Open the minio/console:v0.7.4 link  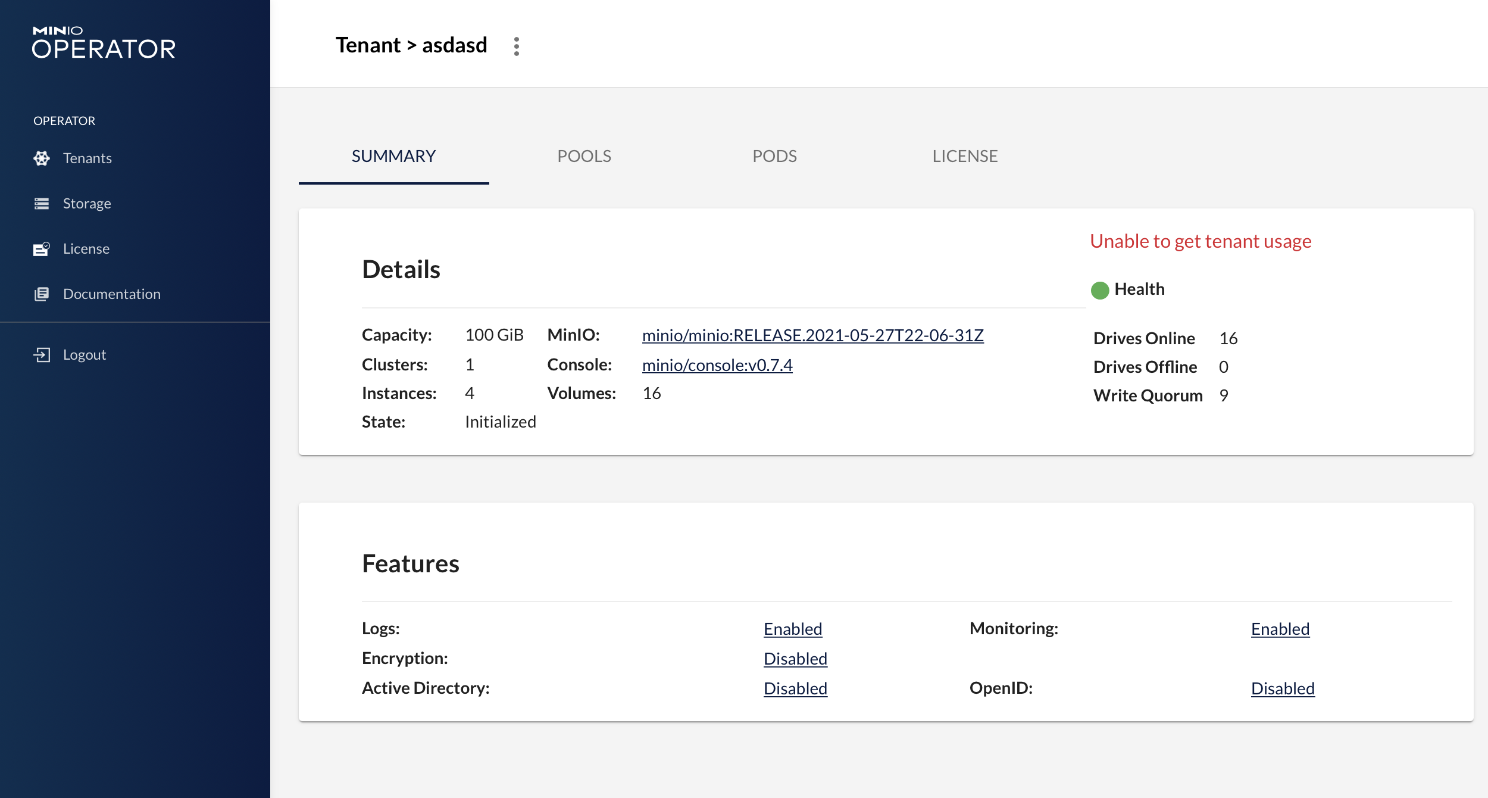point(717,365)
